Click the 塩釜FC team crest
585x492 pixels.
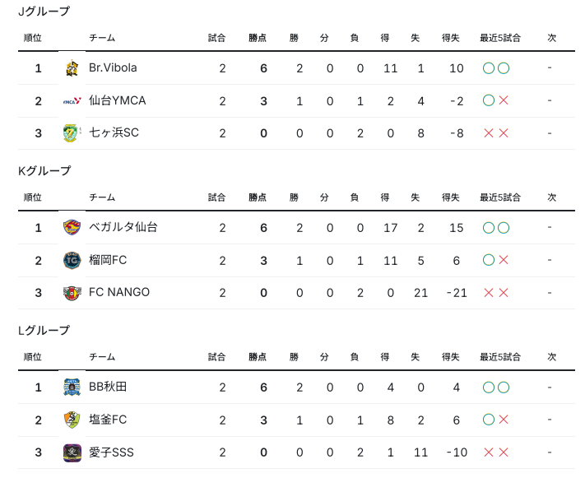tap(72, 420)
